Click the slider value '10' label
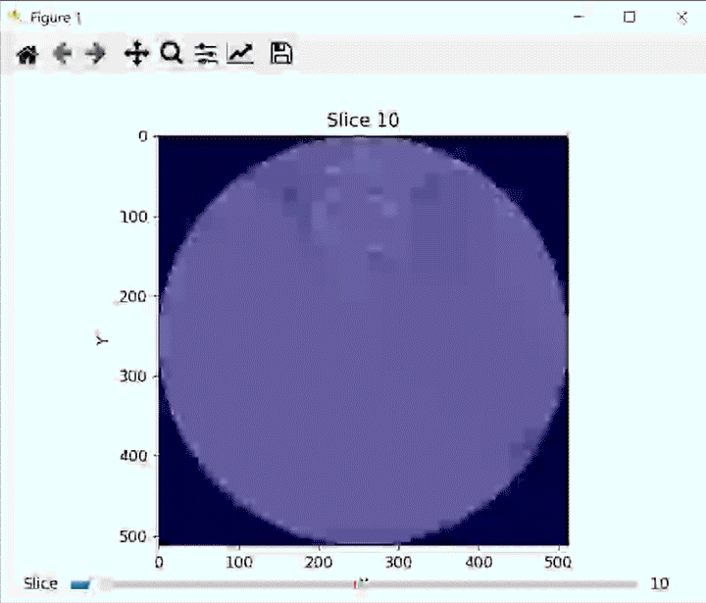 tap(660, 583)
